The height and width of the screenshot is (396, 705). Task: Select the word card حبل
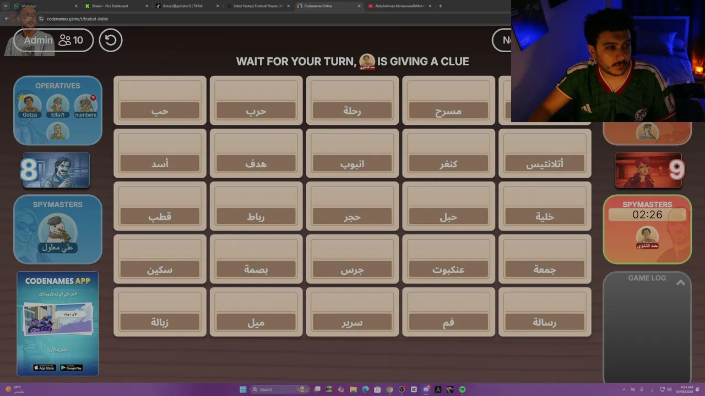pos(448,206)
